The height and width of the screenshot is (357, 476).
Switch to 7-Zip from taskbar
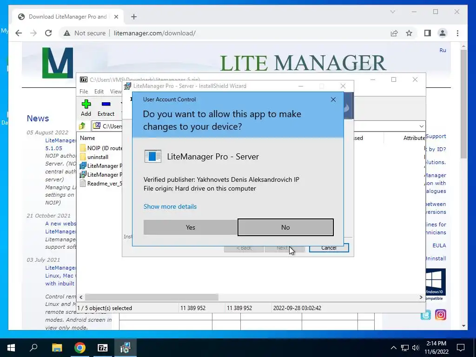(x=103, y=348)
